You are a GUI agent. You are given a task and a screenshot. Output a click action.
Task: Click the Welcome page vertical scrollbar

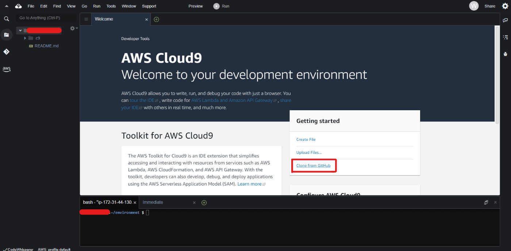(497, 75)
